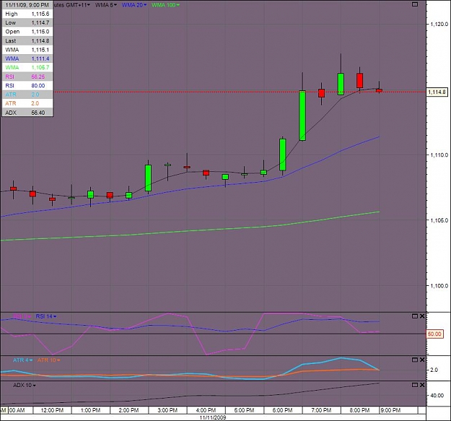Open the WMA 20 dropdown menu
Viewport: 451px width, 421px height.
tap(134, 5)
